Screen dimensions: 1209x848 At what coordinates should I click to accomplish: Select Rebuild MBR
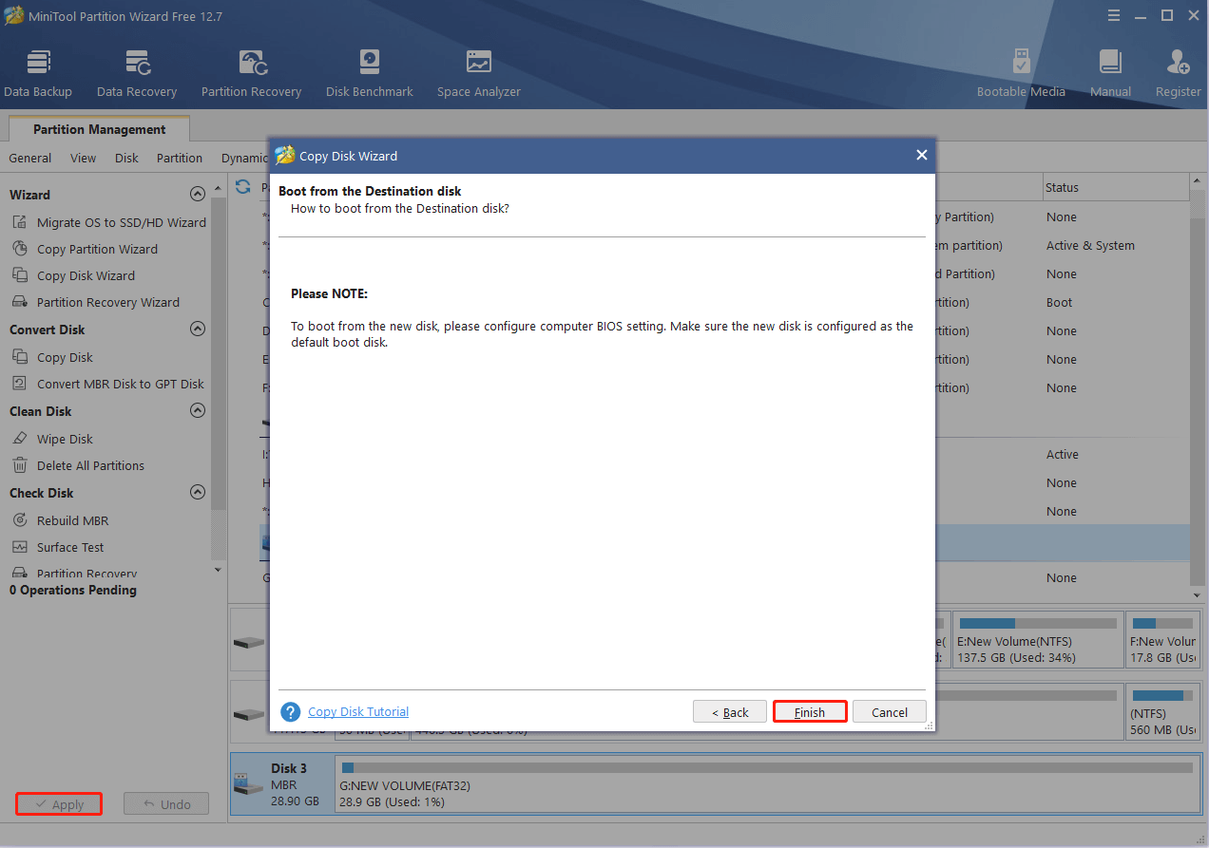tap(61, 520)
